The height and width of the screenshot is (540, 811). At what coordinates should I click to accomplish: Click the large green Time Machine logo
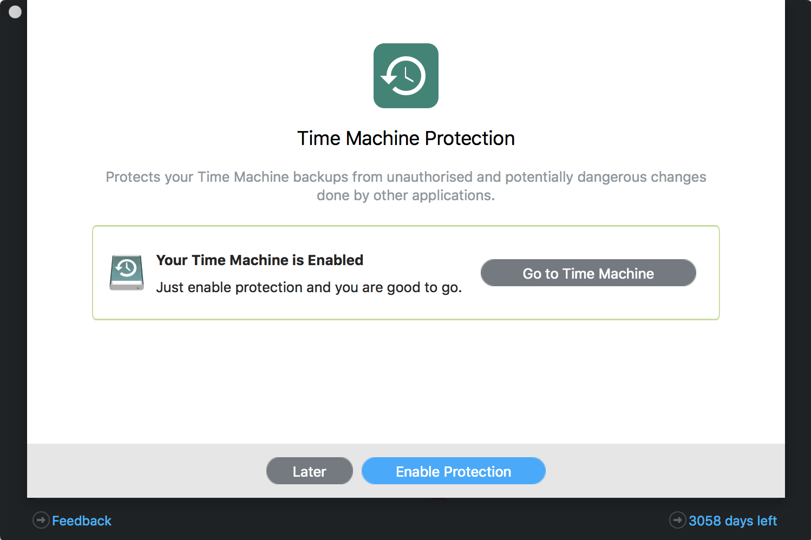click(x=406, y=76)
